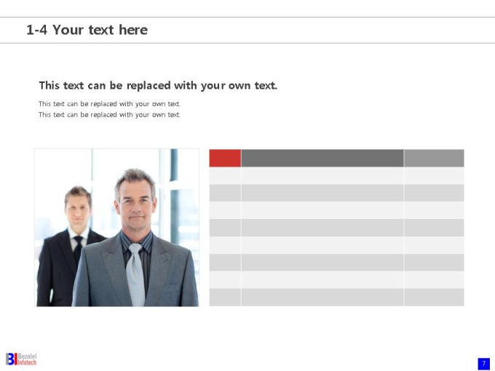495x371 pixels.
Task: Select the second small subtitle text line
Action: coord(109,115)
